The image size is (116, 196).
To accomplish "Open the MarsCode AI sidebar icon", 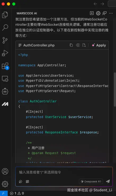I will (x=5, y=104).
